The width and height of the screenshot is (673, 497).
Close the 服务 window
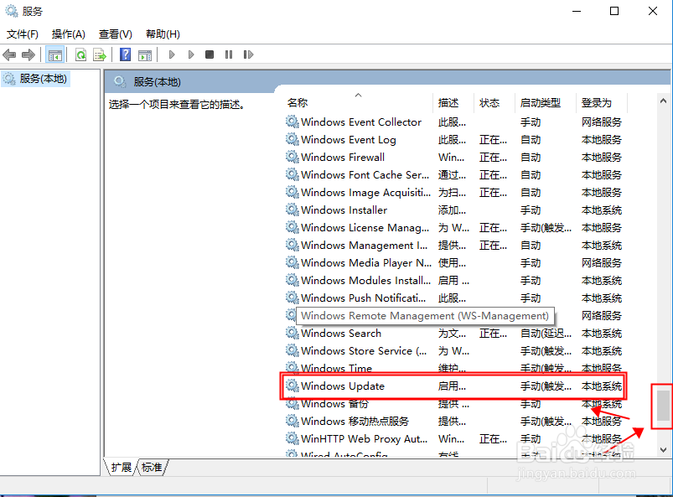[x=653, y=11]
